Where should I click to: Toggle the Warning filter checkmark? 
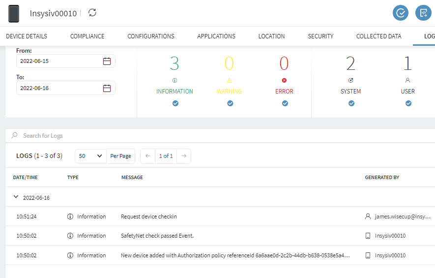(x=230, y=103)
